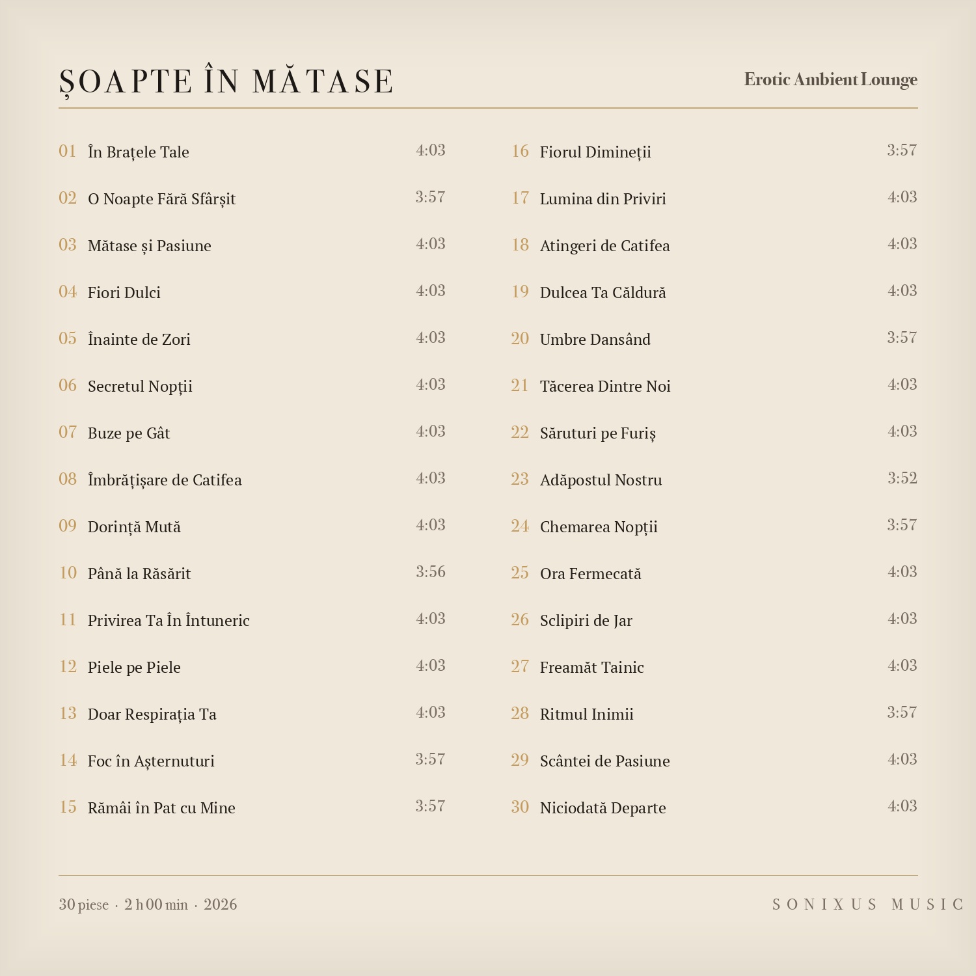Choose the track "Săruturi pe Furiș"
The image size is (976, 976).
598,433
